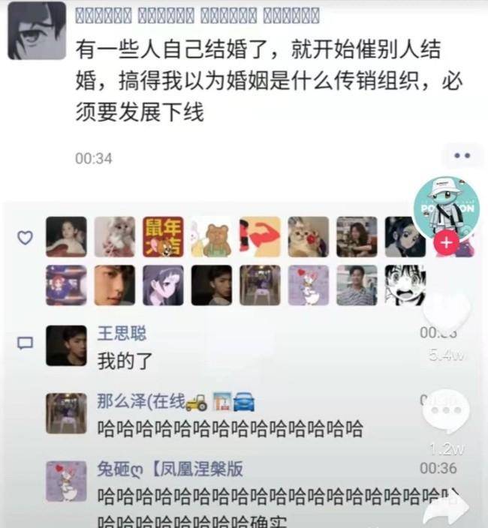The height and width of the screenshot is (528, 488).
Task: Open commenter 王思聪's profile name
Action: (x=122, y=333)
